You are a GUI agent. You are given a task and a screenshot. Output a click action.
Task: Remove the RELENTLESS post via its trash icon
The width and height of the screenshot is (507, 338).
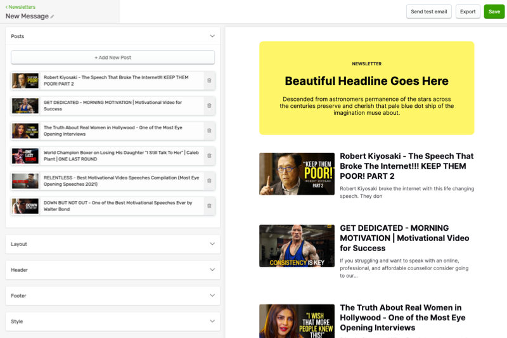[x=209, y=181]
